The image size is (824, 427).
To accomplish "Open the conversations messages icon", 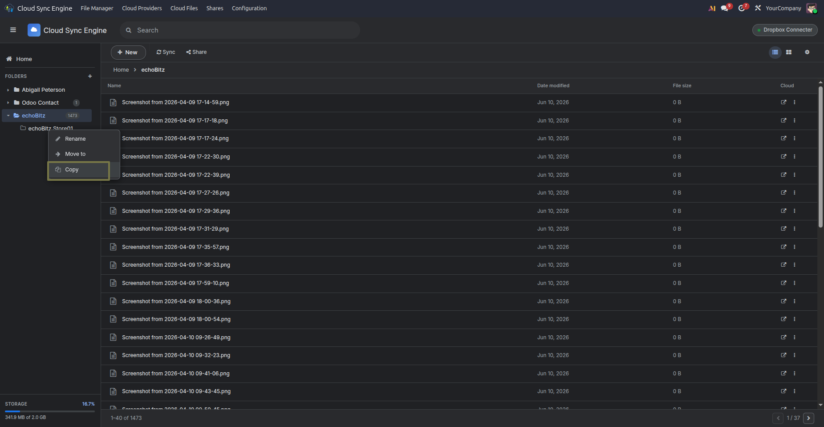I will coord(726,8).
